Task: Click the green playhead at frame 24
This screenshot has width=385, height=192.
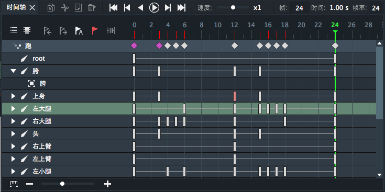Action: coord(335,32)
